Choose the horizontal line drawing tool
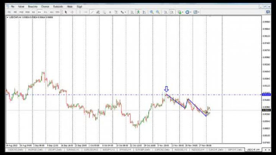The width and height of the screenshot is (276, 155). (x=85, y=12)
